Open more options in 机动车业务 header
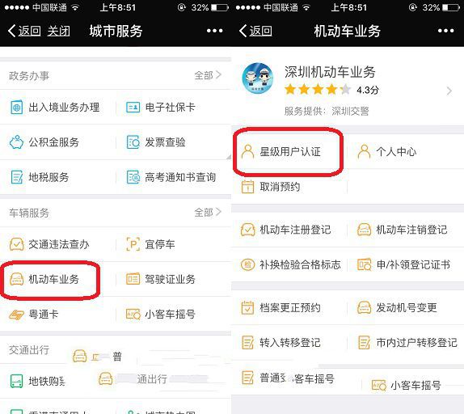Image resolution: width=464 pixels, height=414 pixels. tap(445, 31)
